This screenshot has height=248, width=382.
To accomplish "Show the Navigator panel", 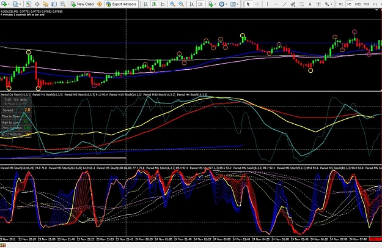I will [x=46, y=4].
